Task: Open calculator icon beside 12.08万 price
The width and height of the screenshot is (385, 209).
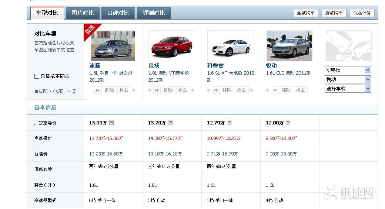Action: 288,123
